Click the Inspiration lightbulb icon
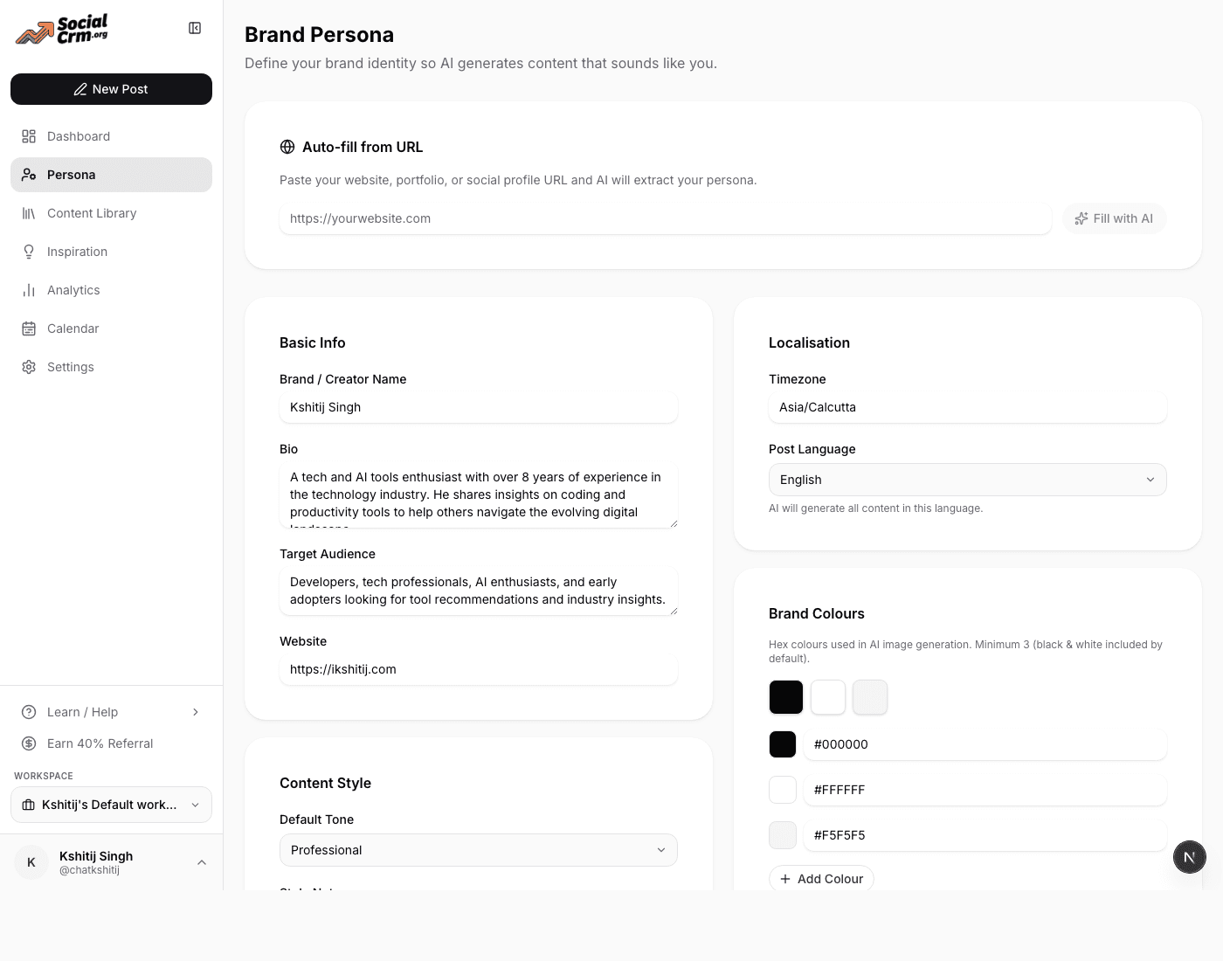 pyautogui.click(x=29, y=252)
